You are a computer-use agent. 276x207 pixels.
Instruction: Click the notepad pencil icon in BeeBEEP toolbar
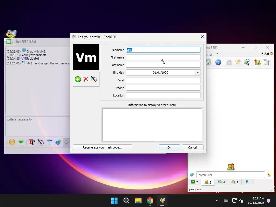tap(208, 62)
